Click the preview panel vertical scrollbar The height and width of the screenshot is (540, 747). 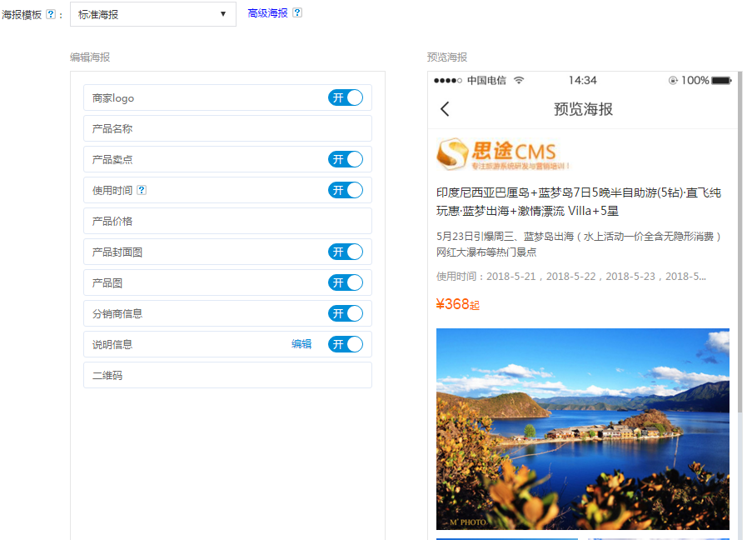tap(740, 250)
